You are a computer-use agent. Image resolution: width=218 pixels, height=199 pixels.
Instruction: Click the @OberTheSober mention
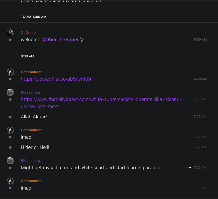(60, 39)
